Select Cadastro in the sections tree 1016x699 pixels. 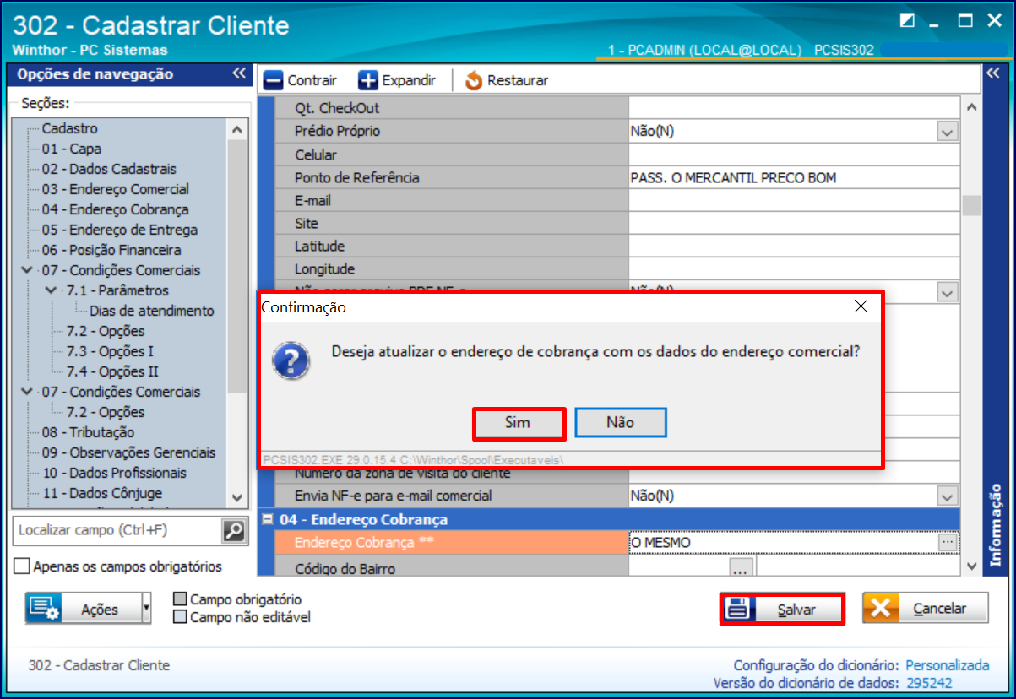click(70, 129)
